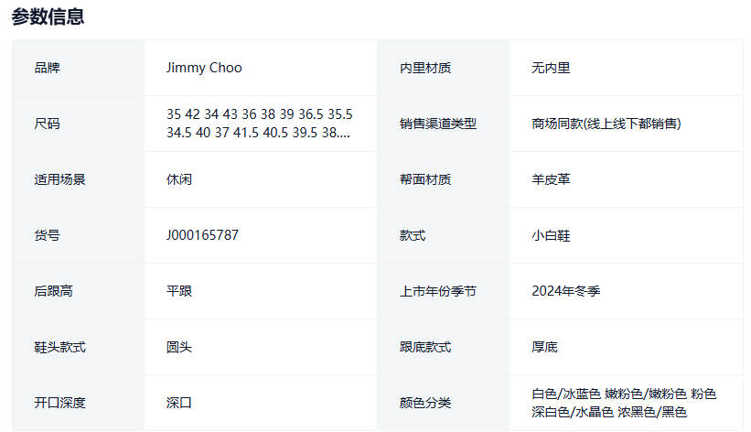Click the 参数信息 section heading
Image resolution: width=751 pixels, height=432 pixels.
pyautogui.click(x=48, y=16)
